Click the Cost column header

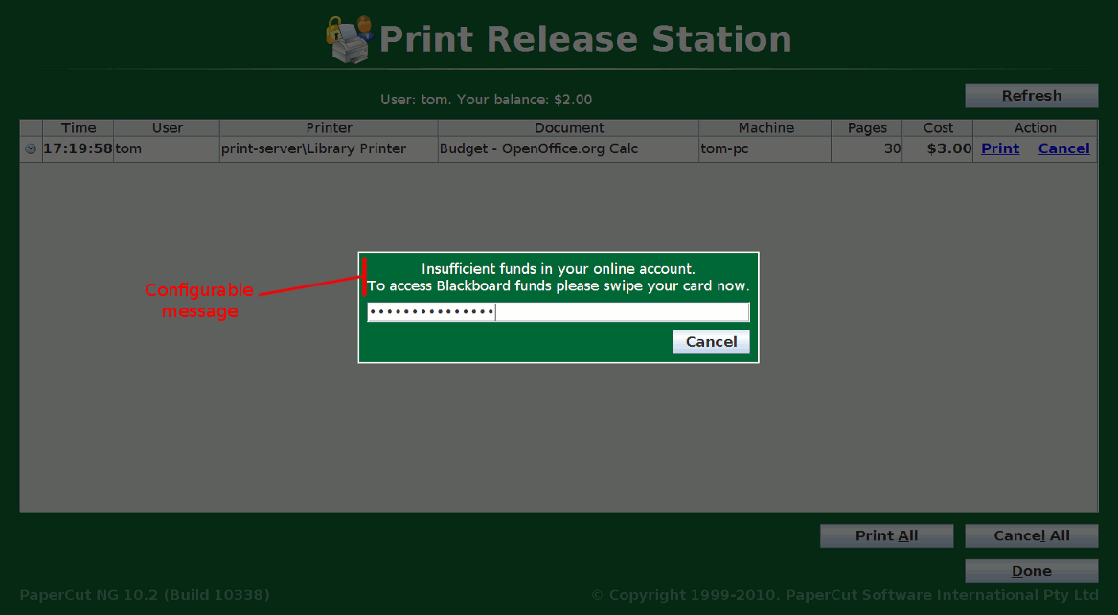938,128
